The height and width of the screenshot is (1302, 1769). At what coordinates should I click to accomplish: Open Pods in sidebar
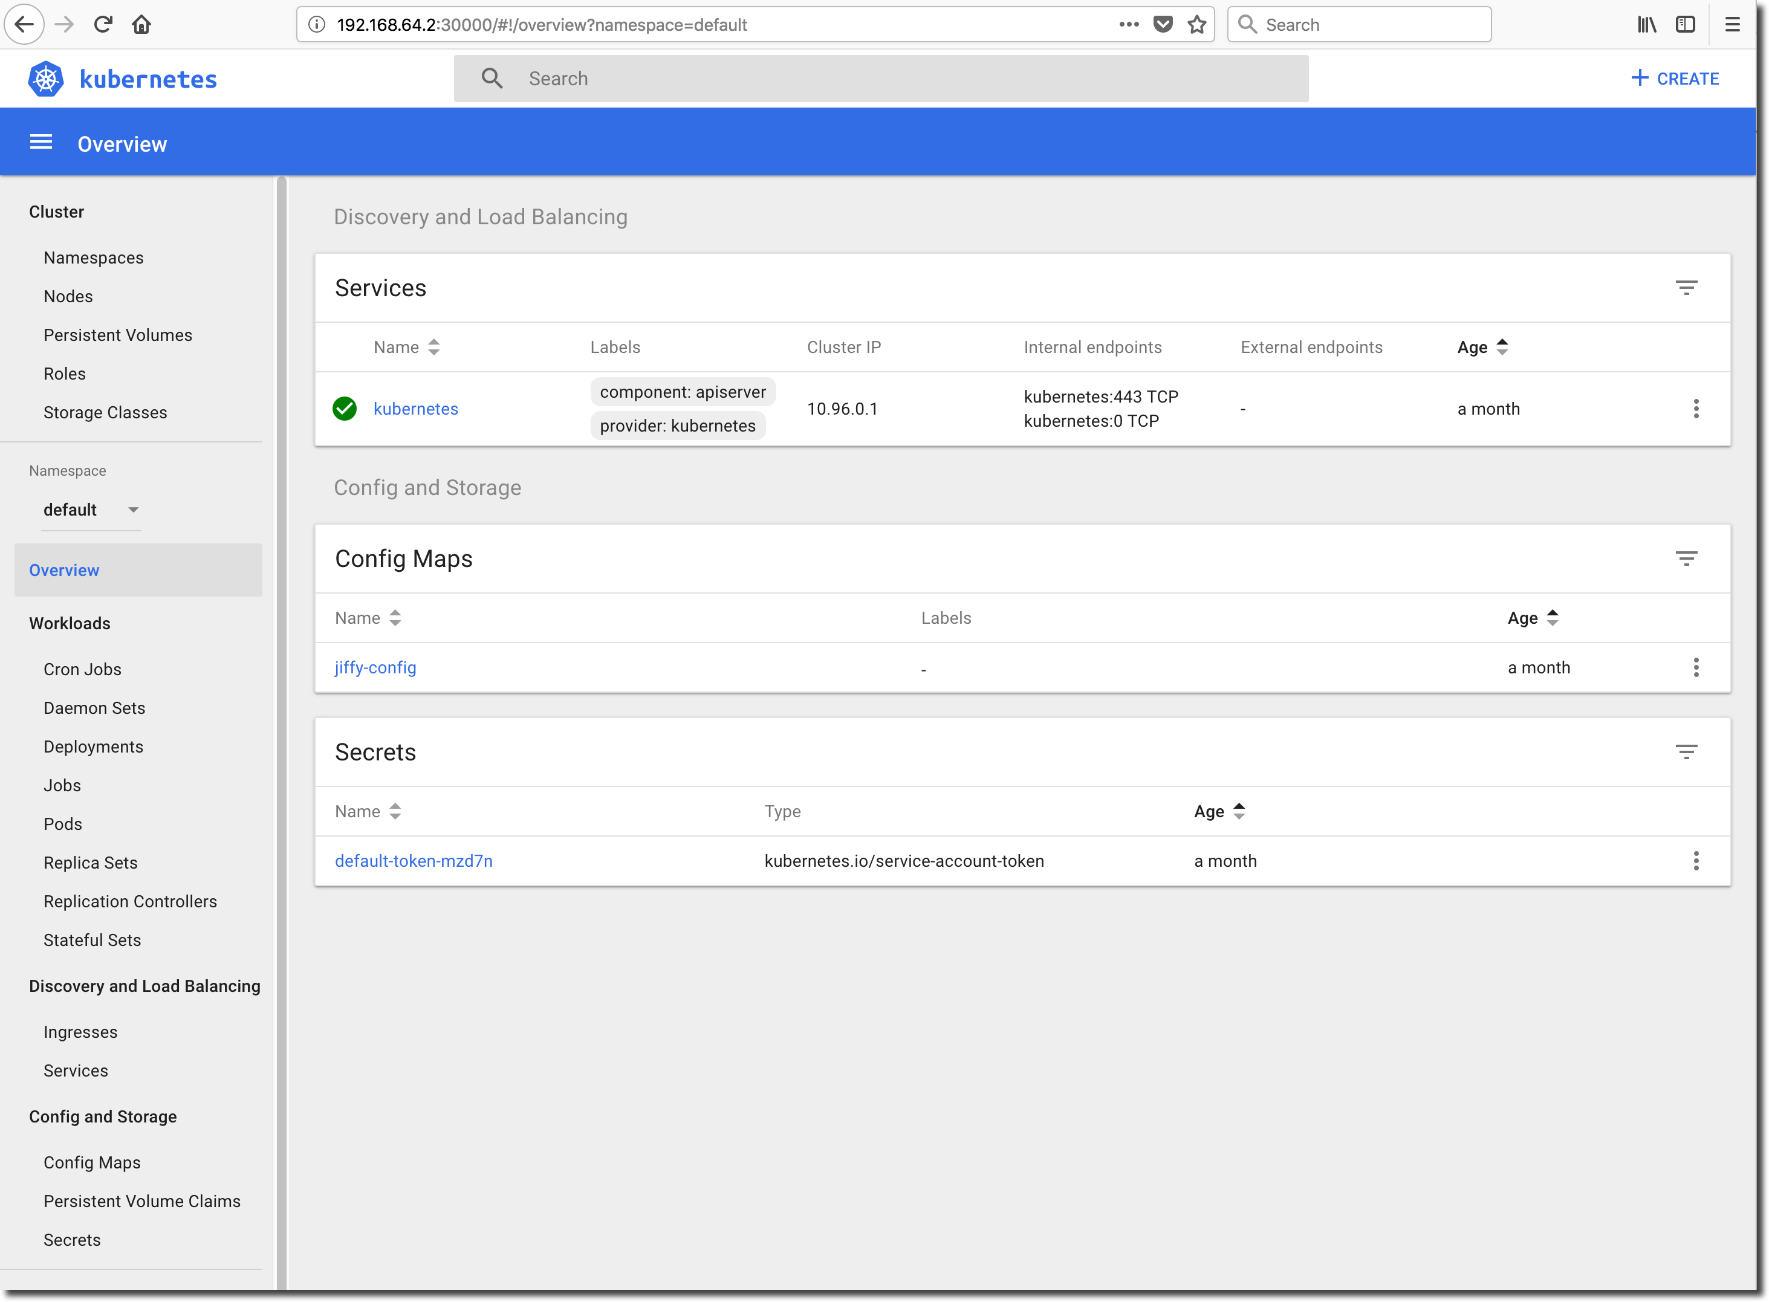click(62, 824)
